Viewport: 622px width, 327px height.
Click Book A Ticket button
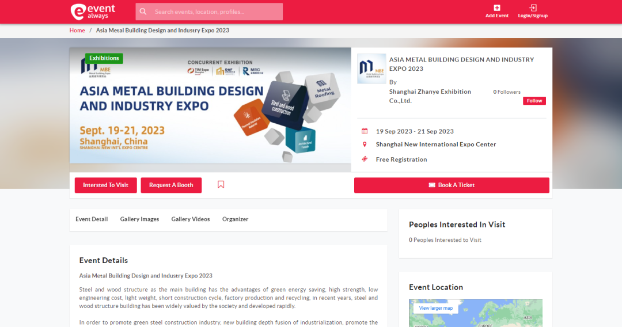(452, 185)
